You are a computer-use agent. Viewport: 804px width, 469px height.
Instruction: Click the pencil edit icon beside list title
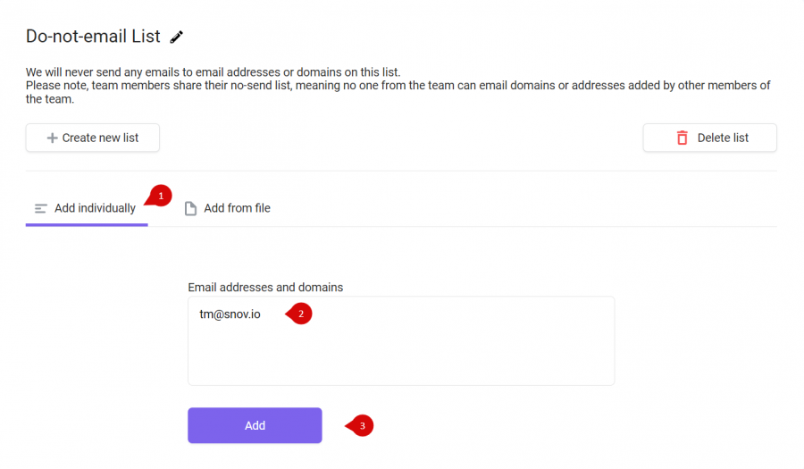pyautogui.click(x=176, y=37)
